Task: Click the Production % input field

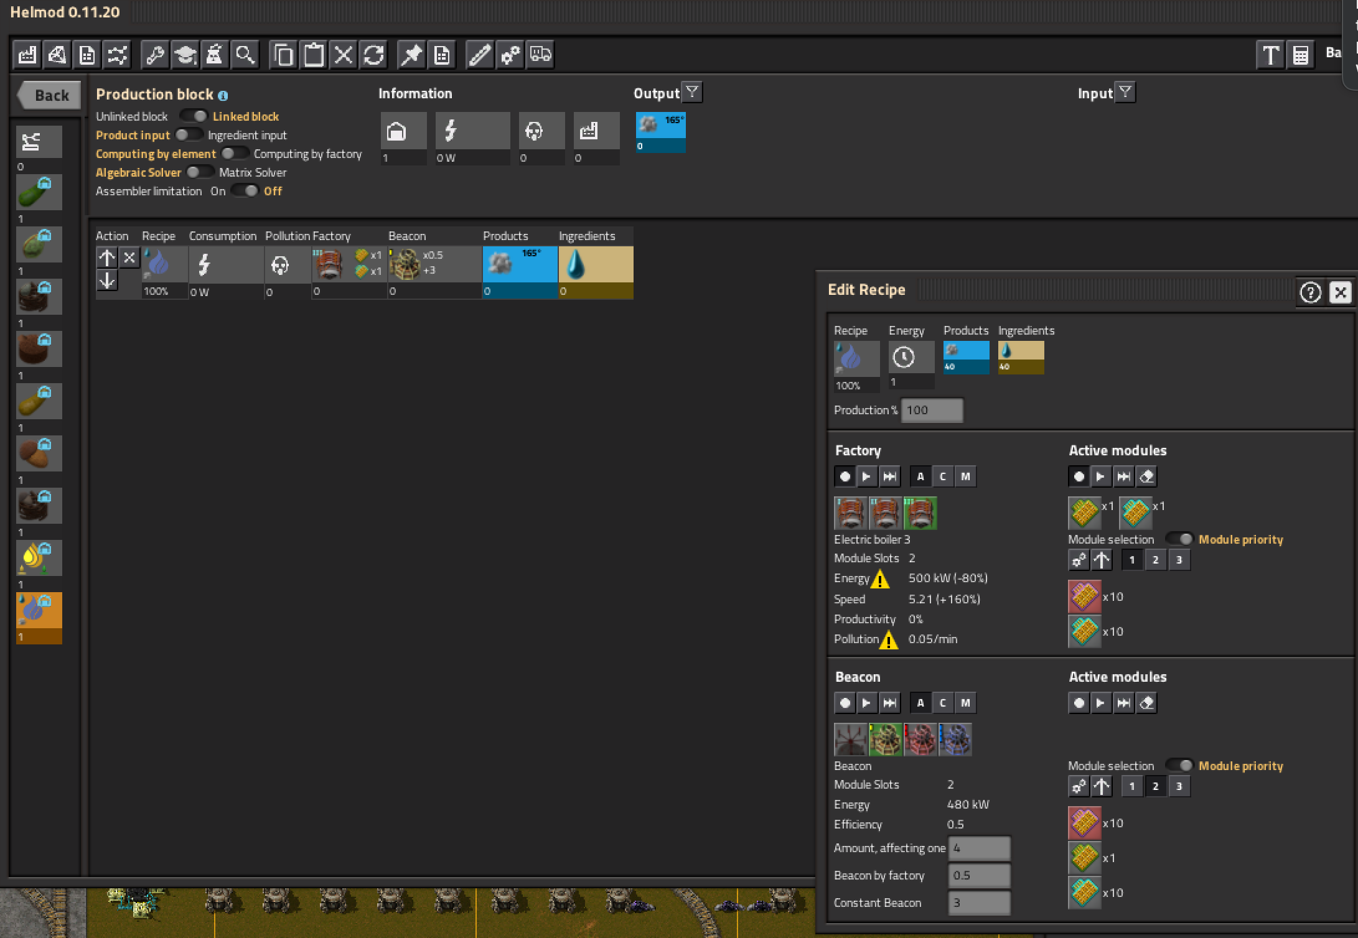Action: point(932,411)
